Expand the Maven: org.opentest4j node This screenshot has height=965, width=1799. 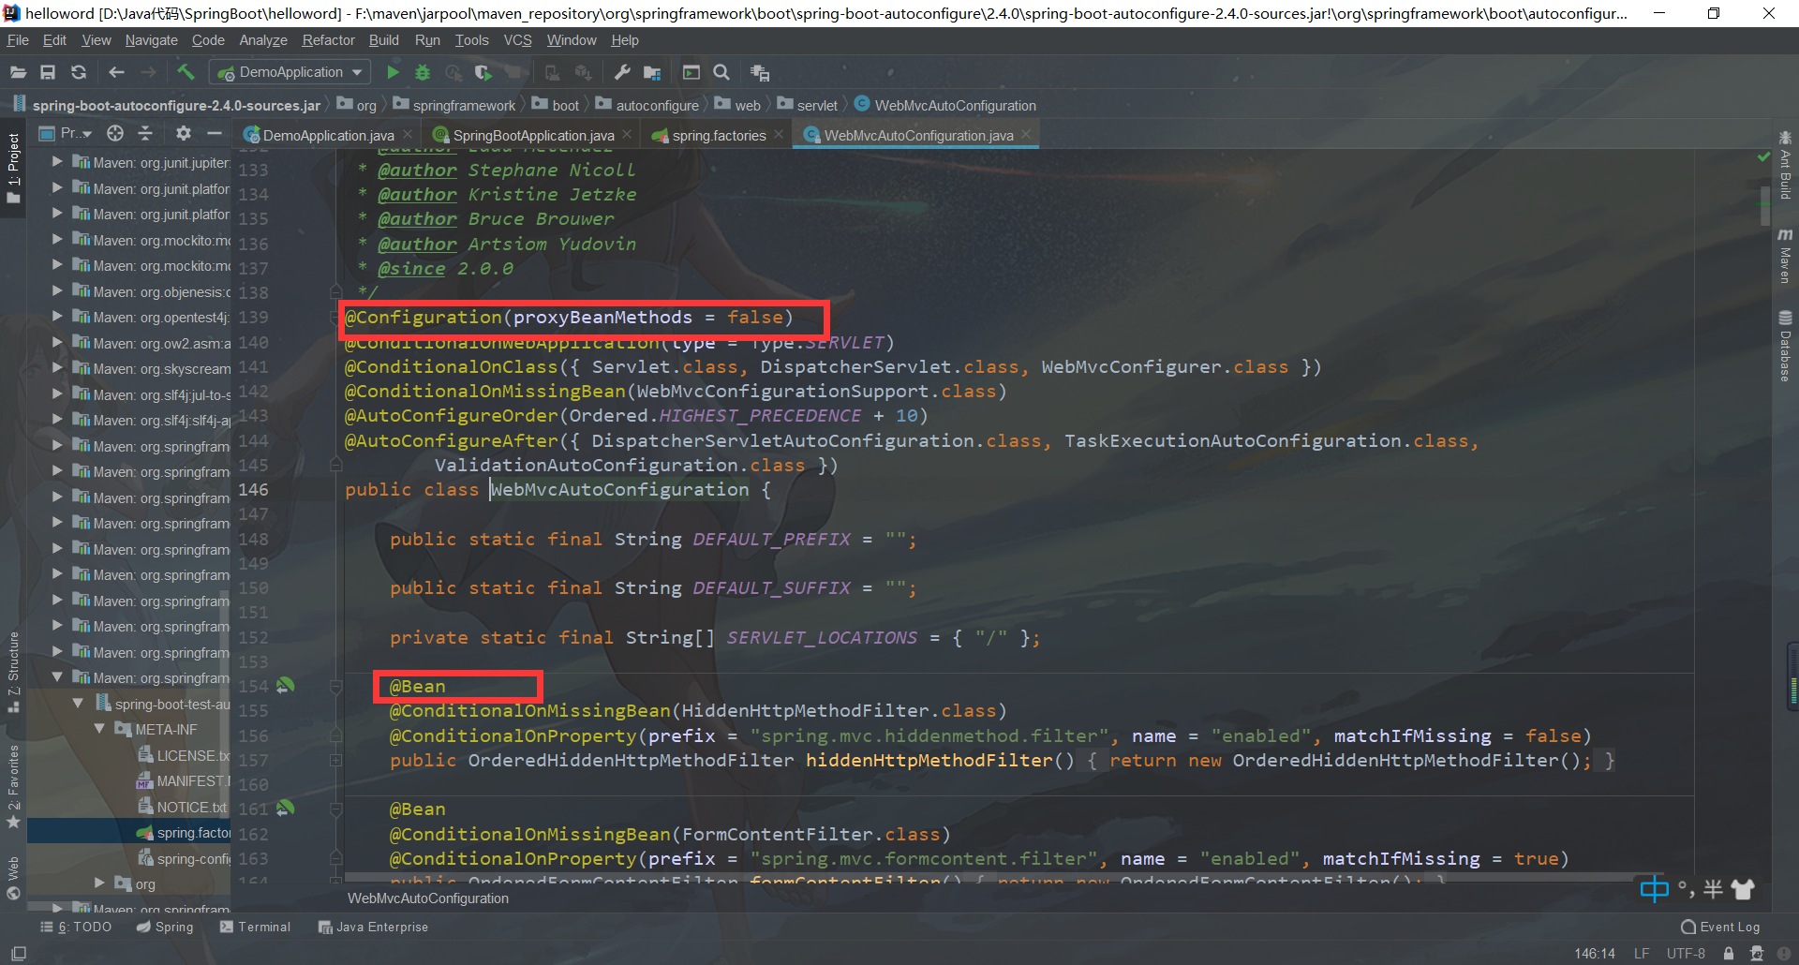tap(57, 317)
